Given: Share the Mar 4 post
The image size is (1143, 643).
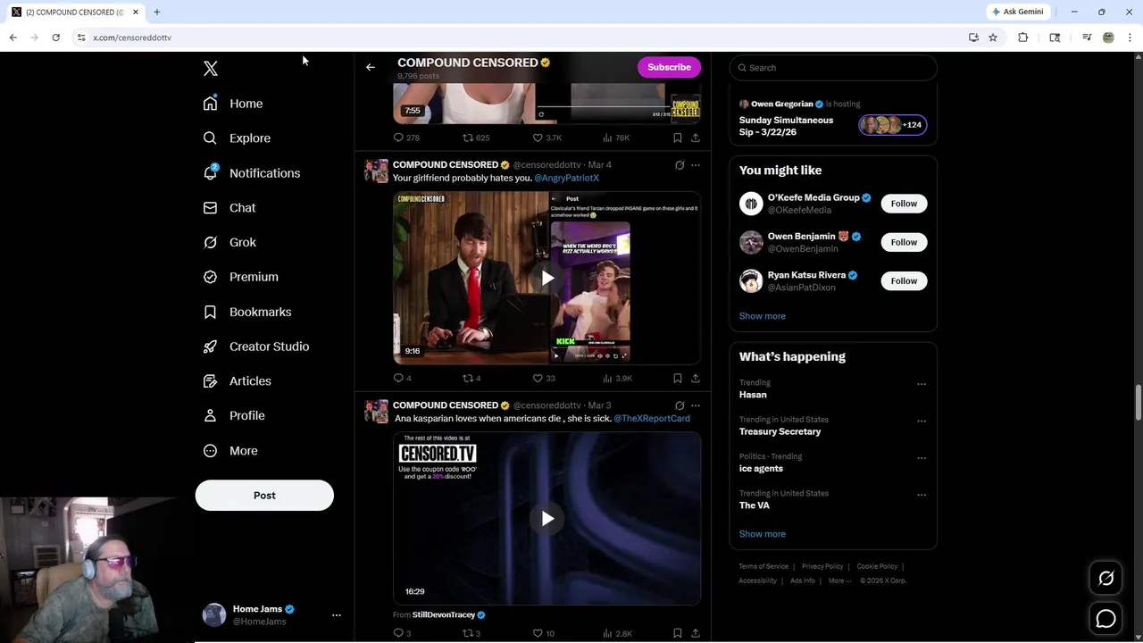Looking at the screenshot, I should tap(696, 378).
